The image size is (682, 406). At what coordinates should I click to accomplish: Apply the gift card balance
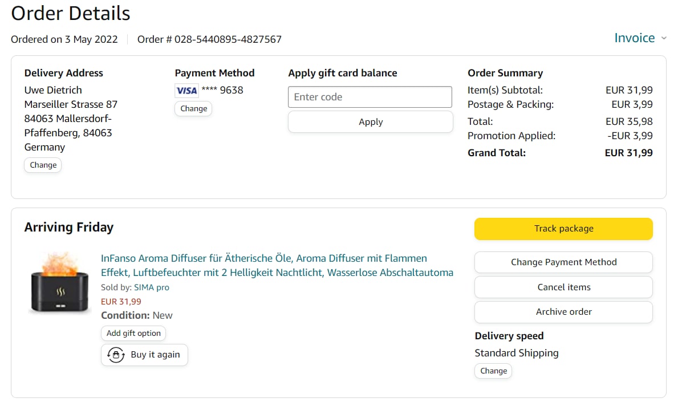point(370,122)
